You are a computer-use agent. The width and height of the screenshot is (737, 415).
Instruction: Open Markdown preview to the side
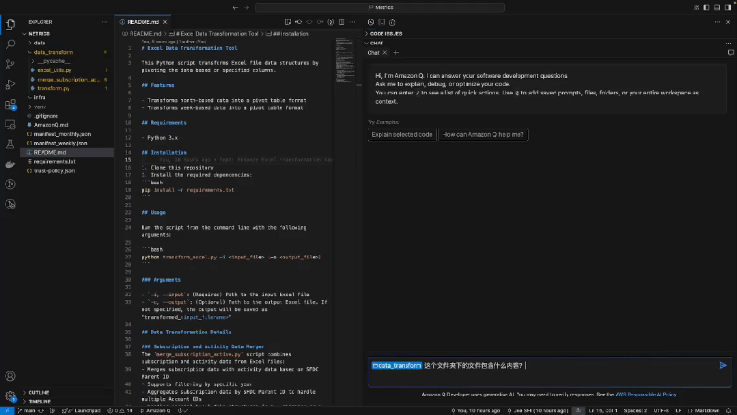pos(288,22)
